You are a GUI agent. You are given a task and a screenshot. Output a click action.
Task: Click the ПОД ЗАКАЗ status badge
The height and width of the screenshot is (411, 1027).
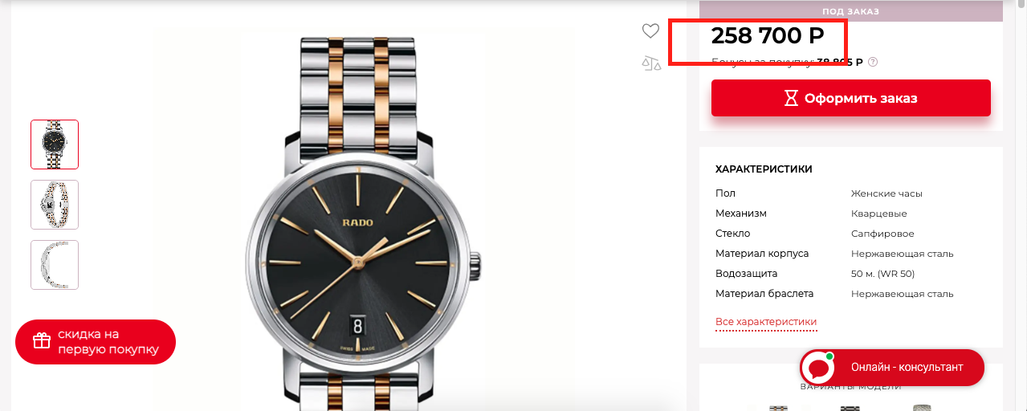coord(850,11)
